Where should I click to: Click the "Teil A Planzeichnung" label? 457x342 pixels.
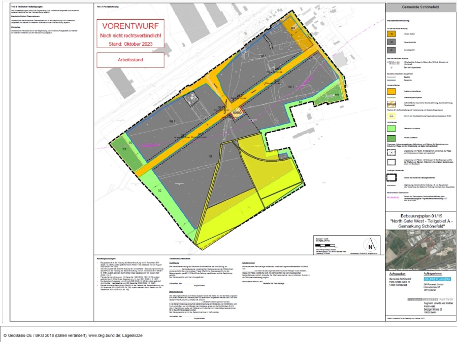107,7
